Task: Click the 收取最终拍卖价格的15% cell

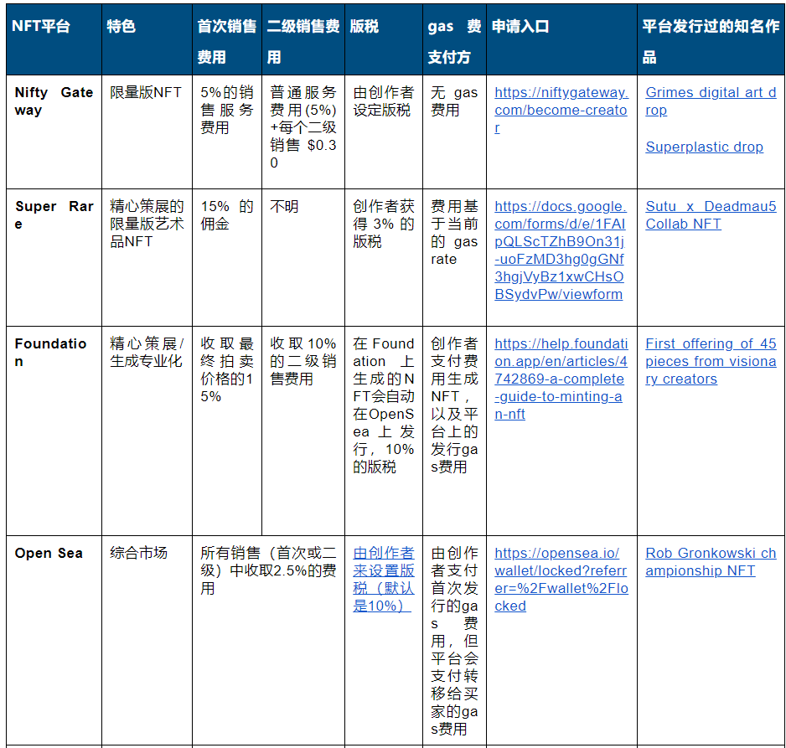Action: pos(227,431)
